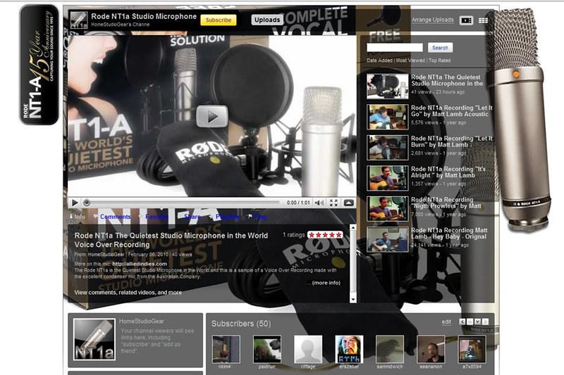Click description scrollbar down arrow

(353, 299)
